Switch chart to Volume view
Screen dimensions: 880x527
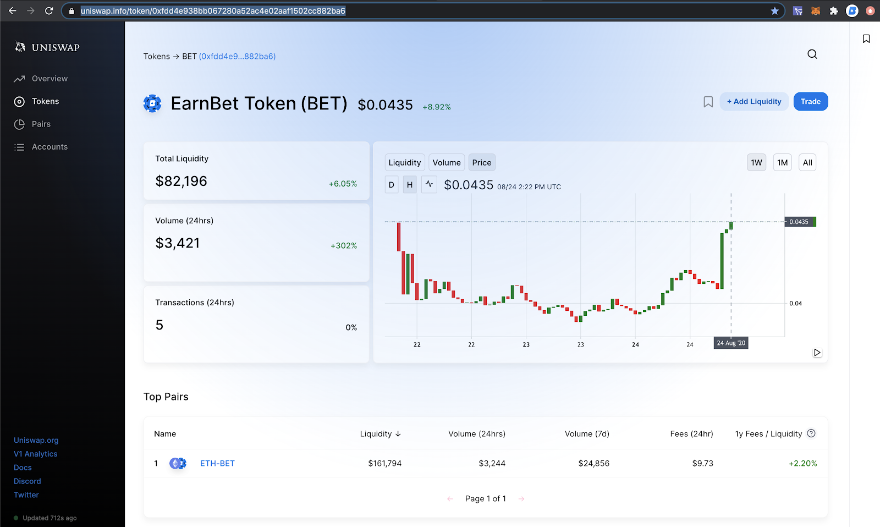click(447, 162)
